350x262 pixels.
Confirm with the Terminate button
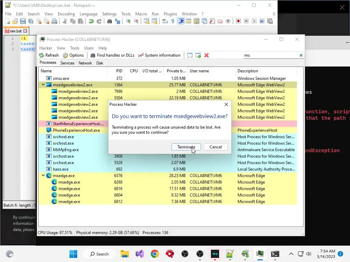coord(186,147)
